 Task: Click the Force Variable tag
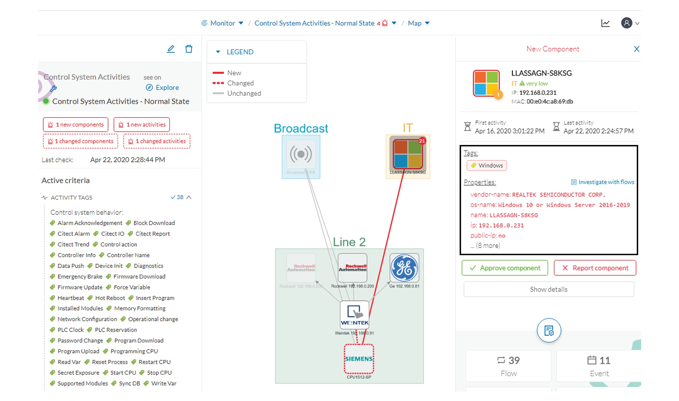(128, 287)
